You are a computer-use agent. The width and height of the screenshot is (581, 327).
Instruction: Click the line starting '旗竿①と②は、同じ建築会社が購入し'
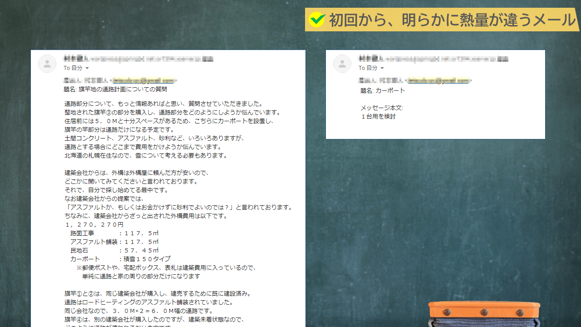(158, 294)
